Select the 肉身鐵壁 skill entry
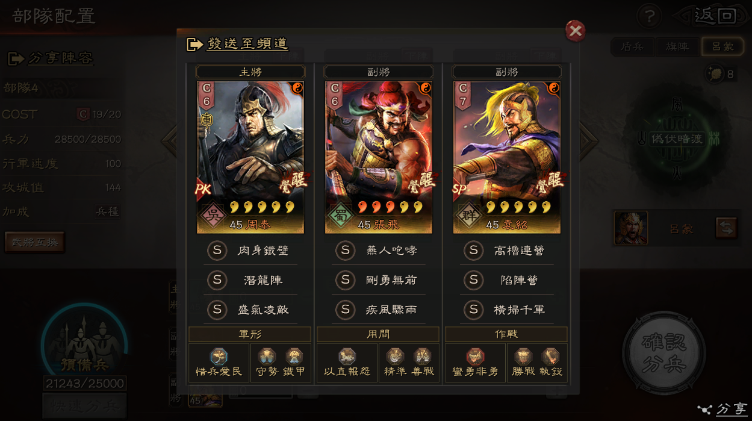752x421 pixels. click(250, 251)
